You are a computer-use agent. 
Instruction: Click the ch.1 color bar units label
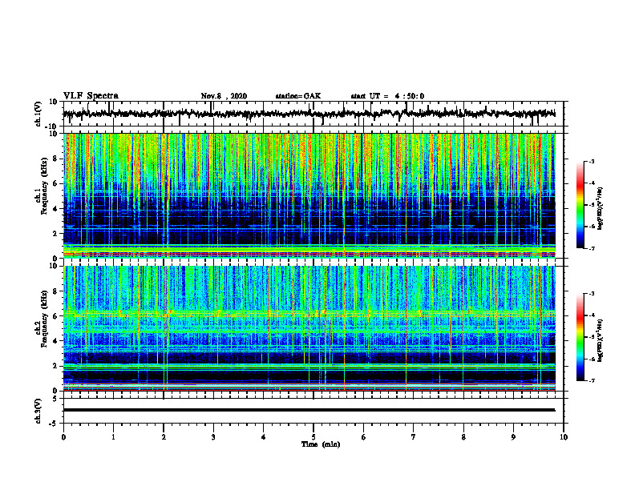[x=601, y=208]
